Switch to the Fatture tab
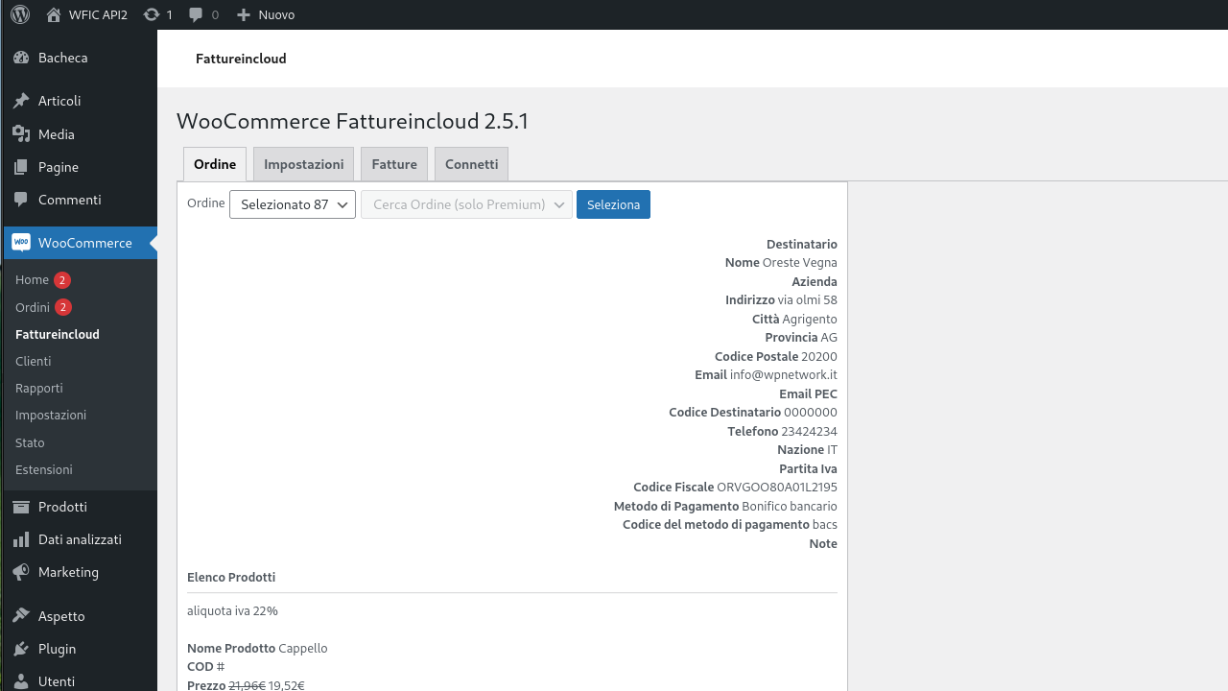 [x=394, y=164]
